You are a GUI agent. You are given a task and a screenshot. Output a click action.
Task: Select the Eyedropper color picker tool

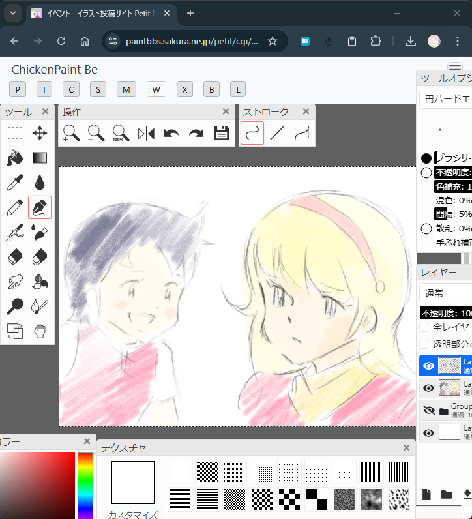click(x=15, y=183)
